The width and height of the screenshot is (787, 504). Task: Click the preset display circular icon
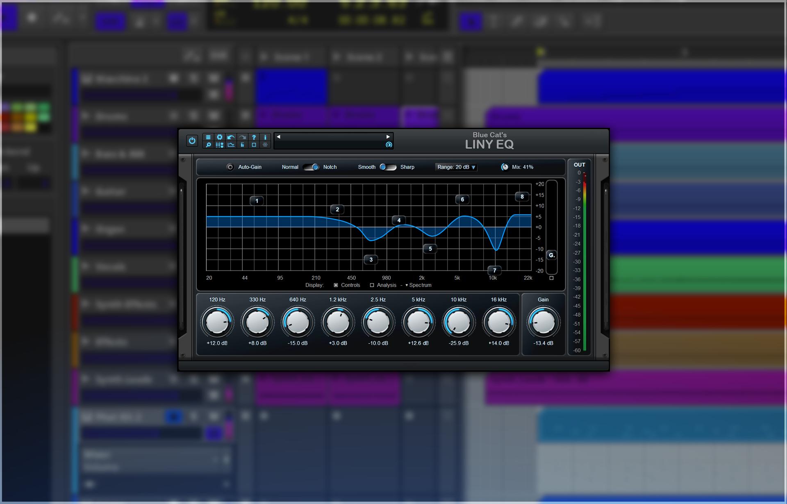[x=389, y=145]
